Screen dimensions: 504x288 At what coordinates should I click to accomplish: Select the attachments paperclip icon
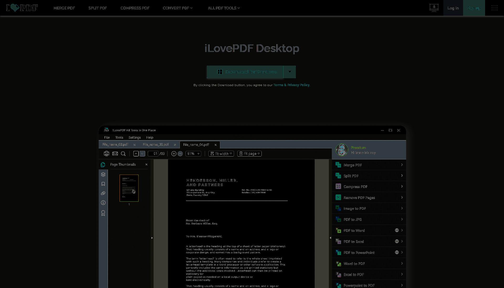(103, 193)
